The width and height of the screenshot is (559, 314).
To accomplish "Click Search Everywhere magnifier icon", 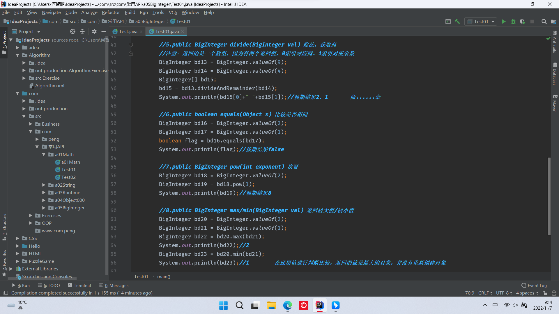I will (544, 22).
